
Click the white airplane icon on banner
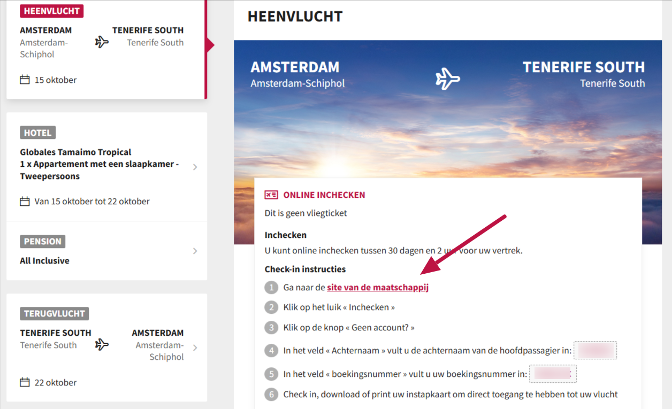point(448,79)
